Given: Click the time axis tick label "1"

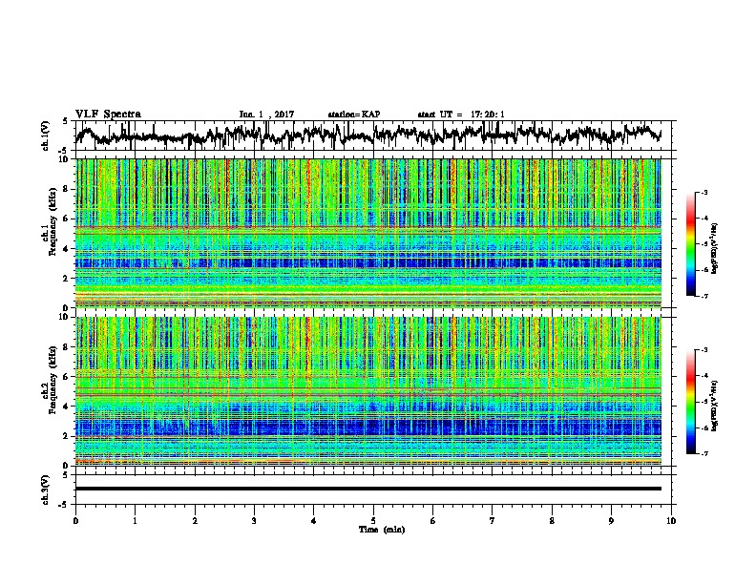Looking at the screenshot, I should point(135,521).
